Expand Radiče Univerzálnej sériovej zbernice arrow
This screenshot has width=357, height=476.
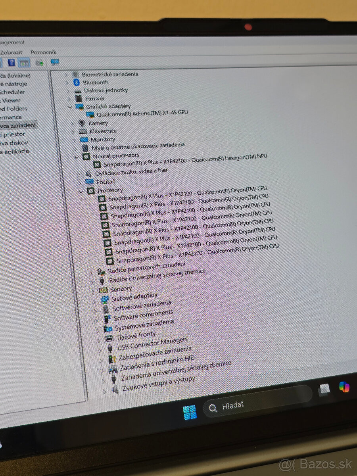(x=92, y=282)
